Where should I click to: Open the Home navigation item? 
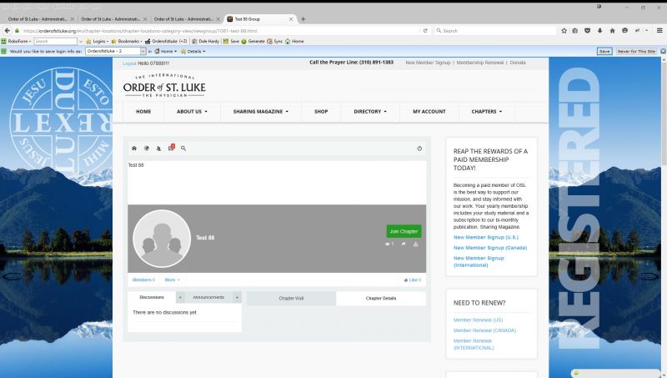point(143,112)
